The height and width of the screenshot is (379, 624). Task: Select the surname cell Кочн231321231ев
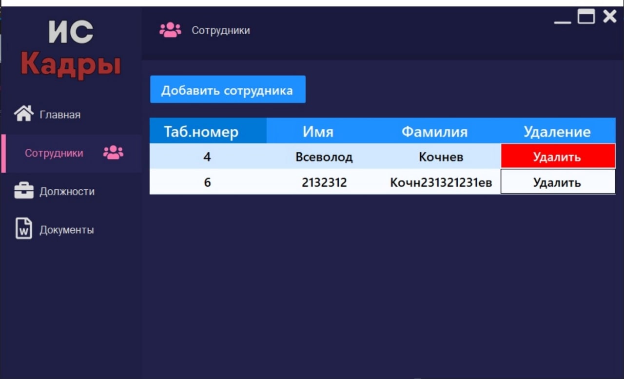(x=441, y=182)
